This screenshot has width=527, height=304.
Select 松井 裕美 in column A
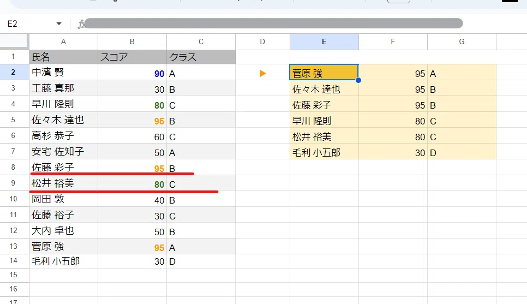click(x=63, y=183)
